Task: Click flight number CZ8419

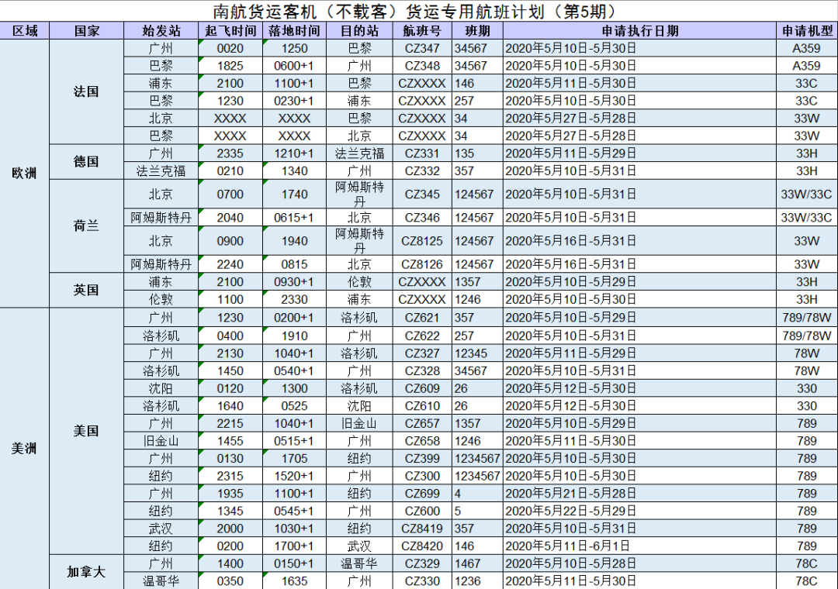Action: [422, 529]
